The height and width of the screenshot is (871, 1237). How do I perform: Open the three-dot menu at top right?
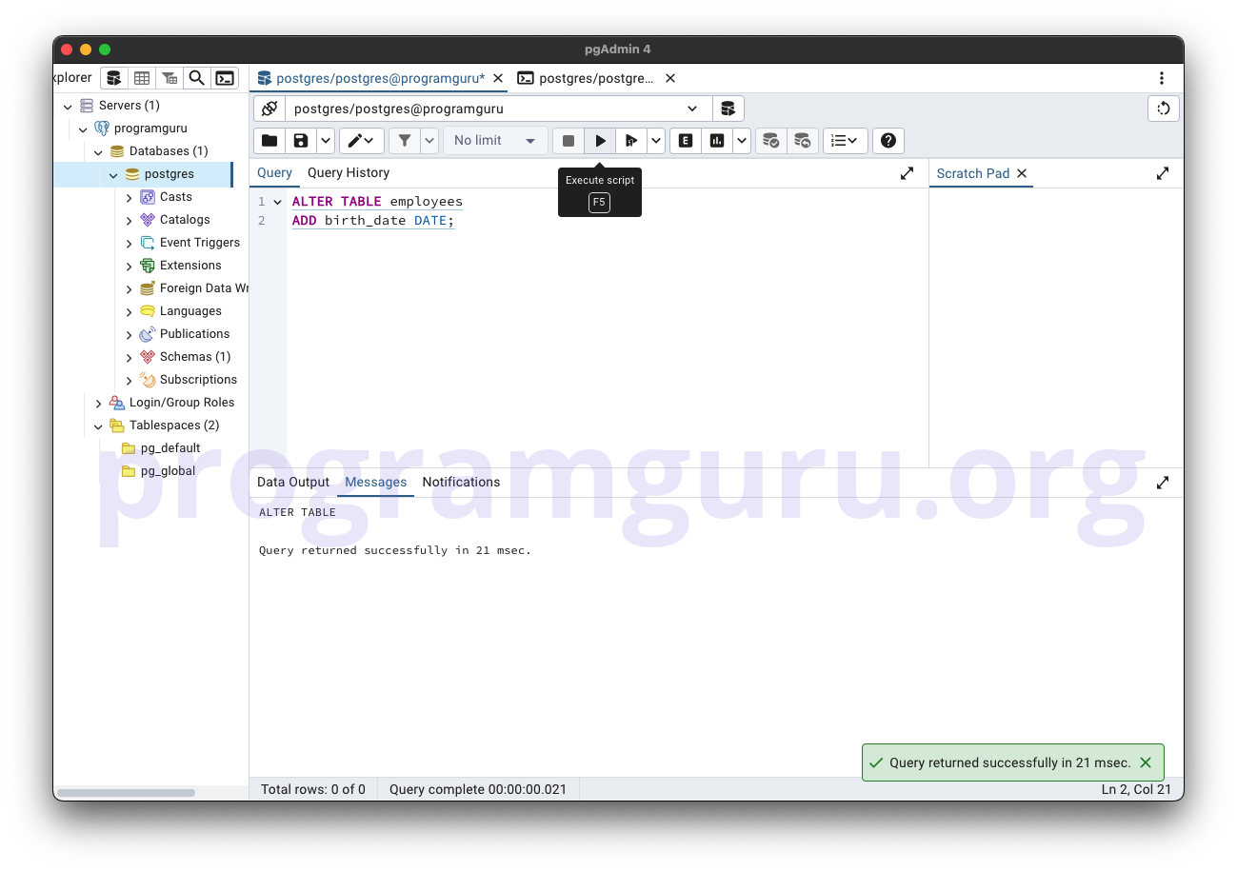point(1162,78)
